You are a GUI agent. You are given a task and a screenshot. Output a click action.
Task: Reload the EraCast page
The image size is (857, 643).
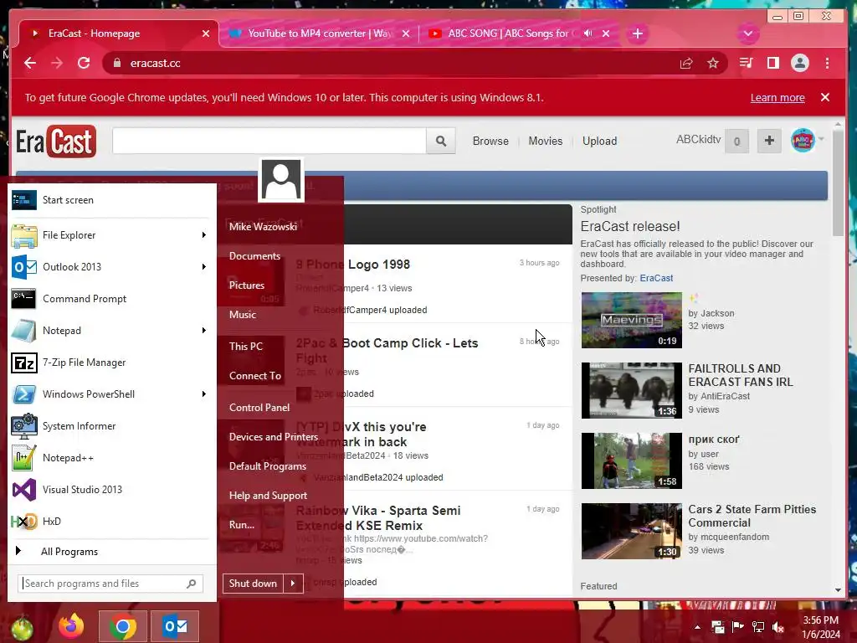click(84, 63)
